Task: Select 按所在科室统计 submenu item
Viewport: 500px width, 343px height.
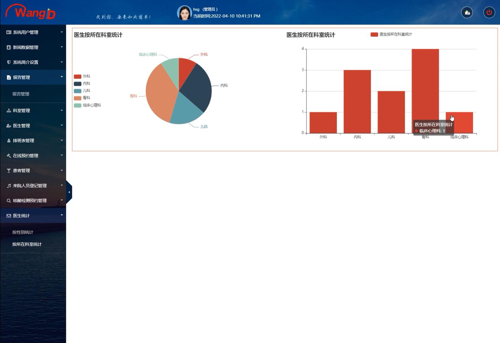Action: coord(27,244)
